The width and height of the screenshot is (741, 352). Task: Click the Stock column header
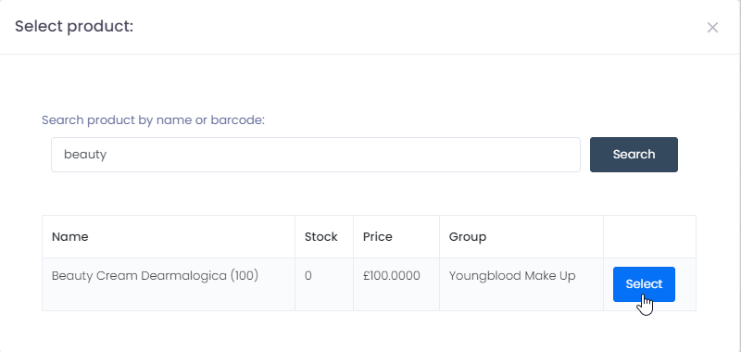pyautogui.click(x=320, y=237)
